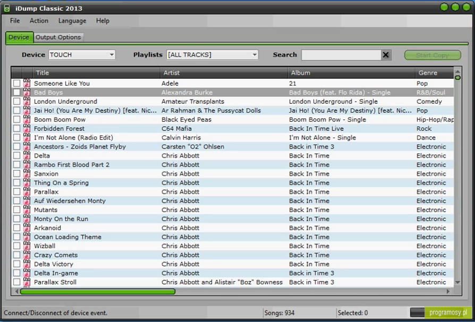The image size is (475, 322).
Task: Open the File menu
Action: point(15,21)
